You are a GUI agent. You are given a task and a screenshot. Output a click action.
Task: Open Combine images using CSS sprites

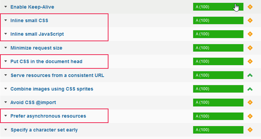click(52, 89)
